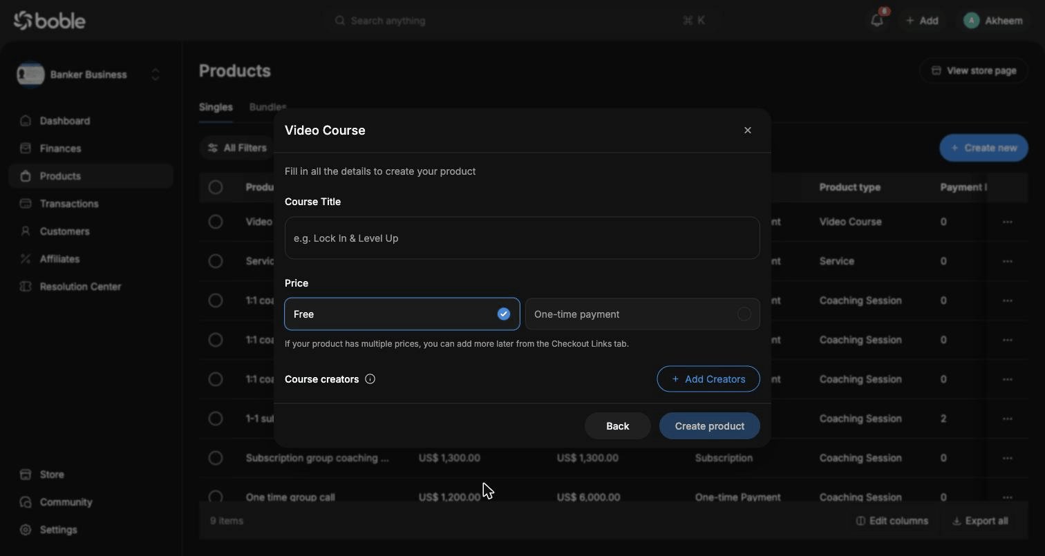
Task: Select the Video Course row checkbox
Action: point(216,222)
